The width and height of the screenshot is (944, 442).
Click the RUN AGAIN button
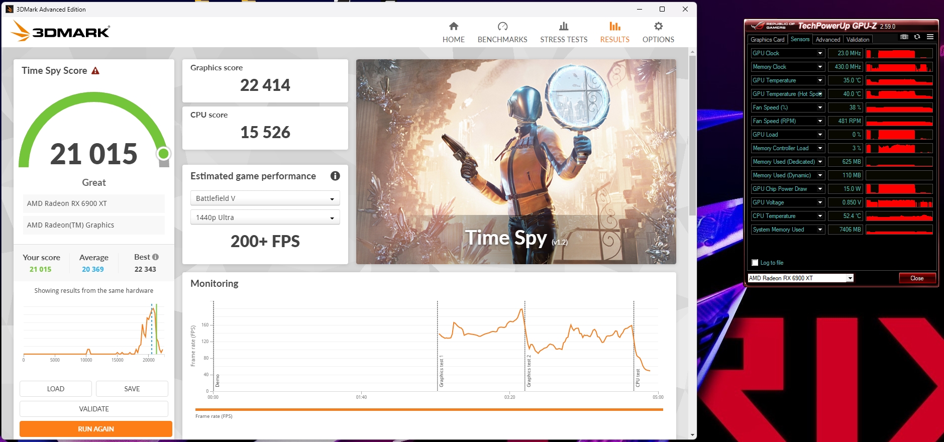click(96, 429)
